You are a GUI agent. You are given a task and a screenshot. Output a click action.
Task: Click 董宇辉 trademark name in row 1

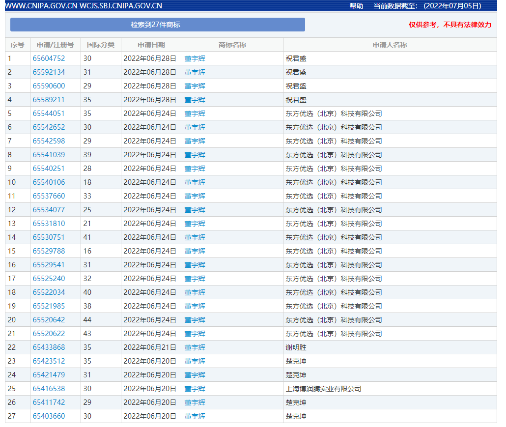pos(195,58)
